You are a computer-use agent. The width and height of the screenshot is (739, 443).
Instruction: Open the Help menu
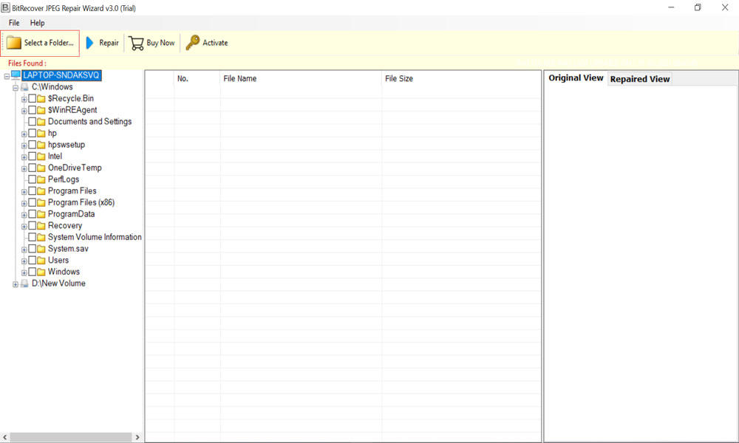pyautogui.click(x=37, y=23)
